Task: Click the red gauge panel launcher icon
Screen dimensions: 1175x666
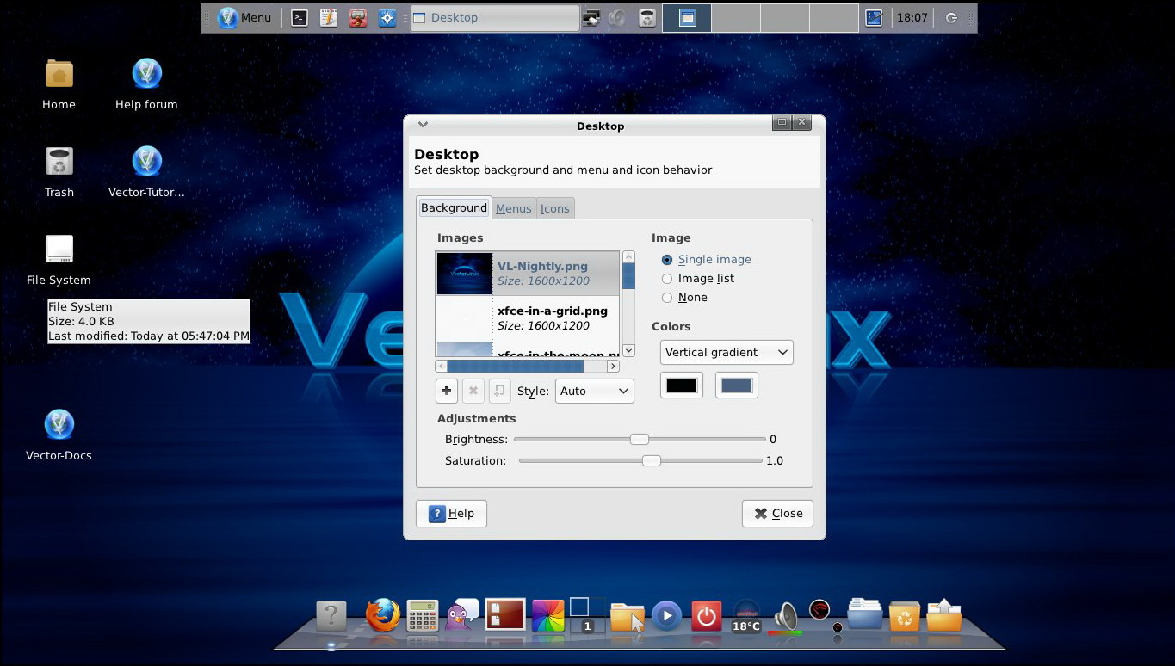Action: 358,17
